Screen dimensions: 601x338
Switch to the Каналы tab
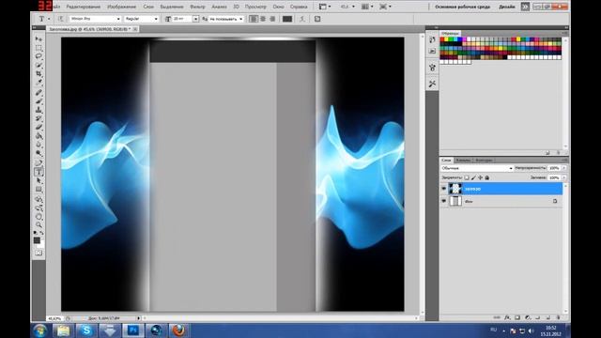click(463, 161)
